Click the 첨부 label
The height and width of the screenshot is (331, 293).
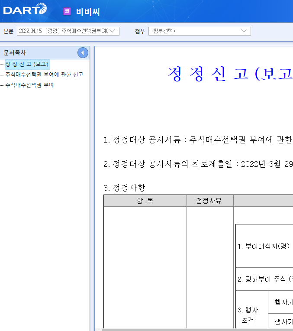[140, 31]
